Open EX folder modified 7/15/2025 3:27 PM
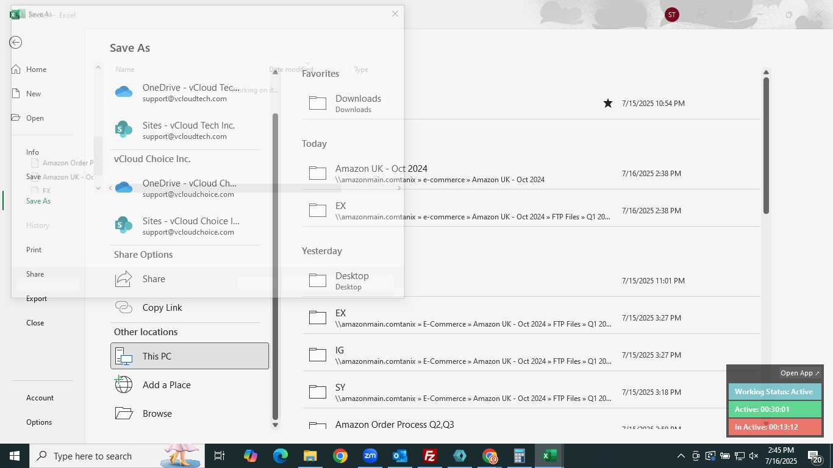833x468 pixels. click(x=531, y=318)
